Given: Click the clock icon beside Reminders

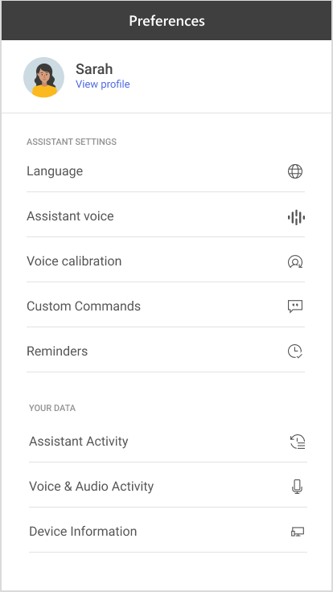Looking at the screenshot, I should (x=295, y=351).
